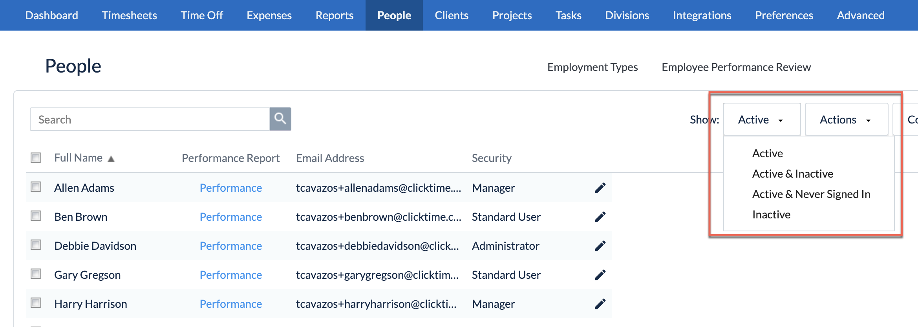Open the Advanced tab

(861, 15)
